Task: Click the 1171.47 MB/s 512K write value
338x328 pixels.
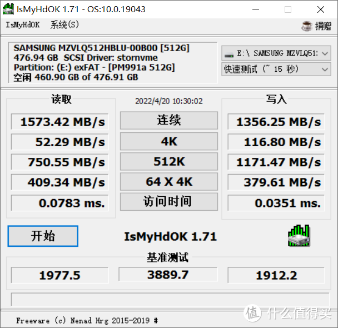Action: tap(276, 162)
